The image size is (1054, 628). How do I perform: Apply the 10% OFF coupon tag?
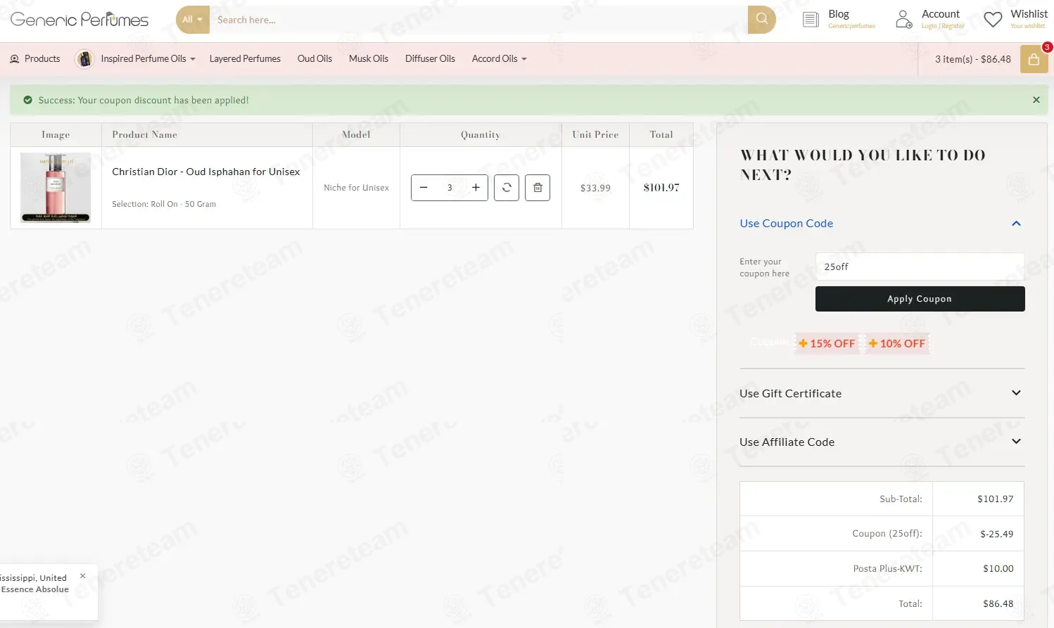[897, 343]
